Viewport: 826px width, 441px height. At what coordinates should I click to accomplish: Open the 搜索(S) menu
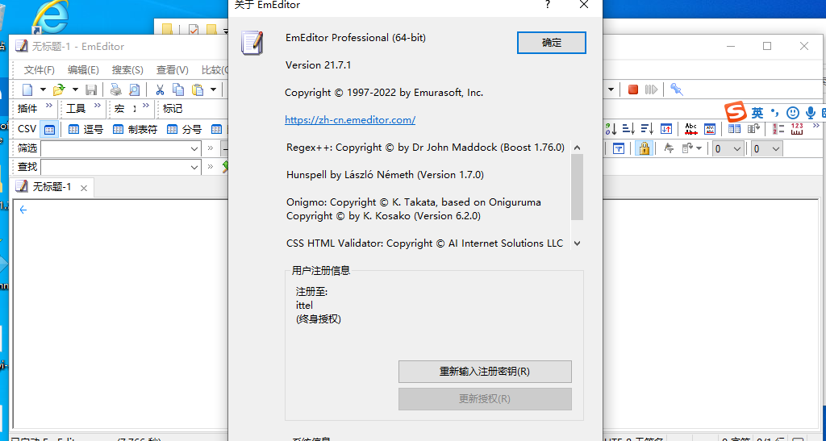coord(127,70)
